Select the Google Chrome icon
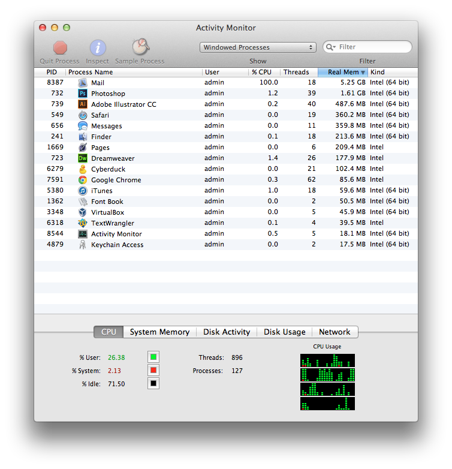The image size is (452, 469). coord(83,180)
